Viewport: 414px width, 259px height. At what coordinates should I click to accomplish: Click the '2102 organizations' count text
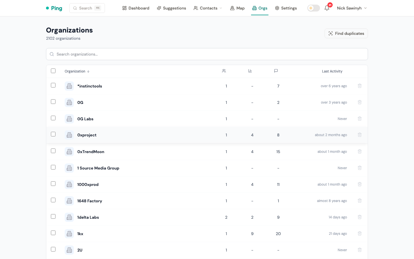click(63, 38)
